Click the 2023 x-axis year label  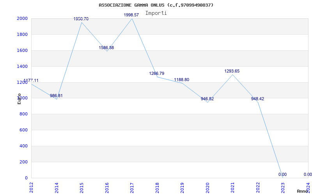(283, 188)
